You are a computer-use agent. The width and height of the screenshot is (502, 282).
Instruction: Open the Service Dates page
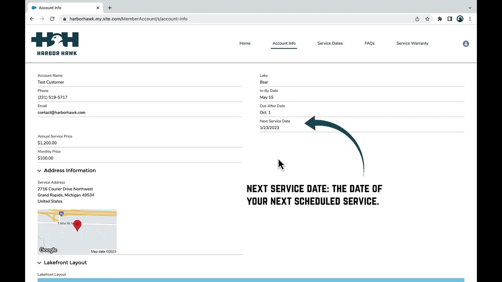pos(330,43)
